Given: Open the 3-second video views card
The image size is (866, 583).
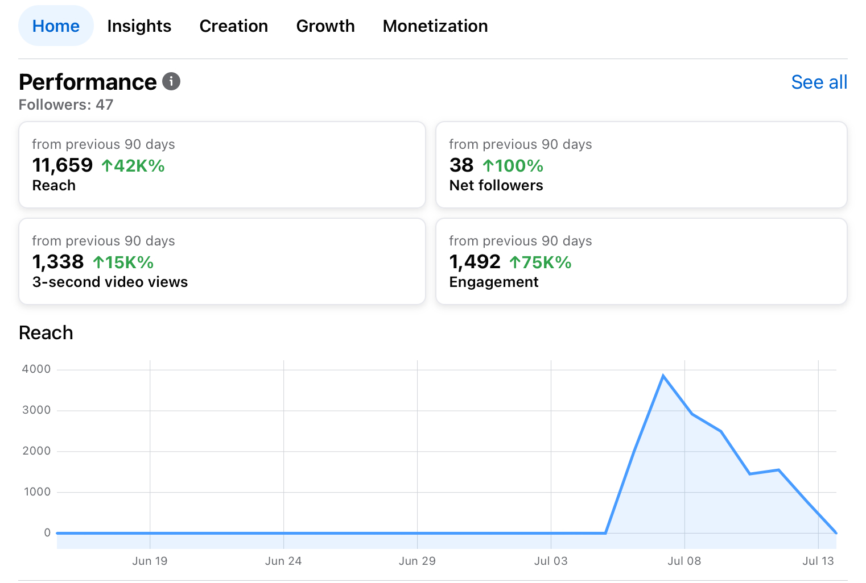Looking at the screenshot, I should click(x=222, y=261).
